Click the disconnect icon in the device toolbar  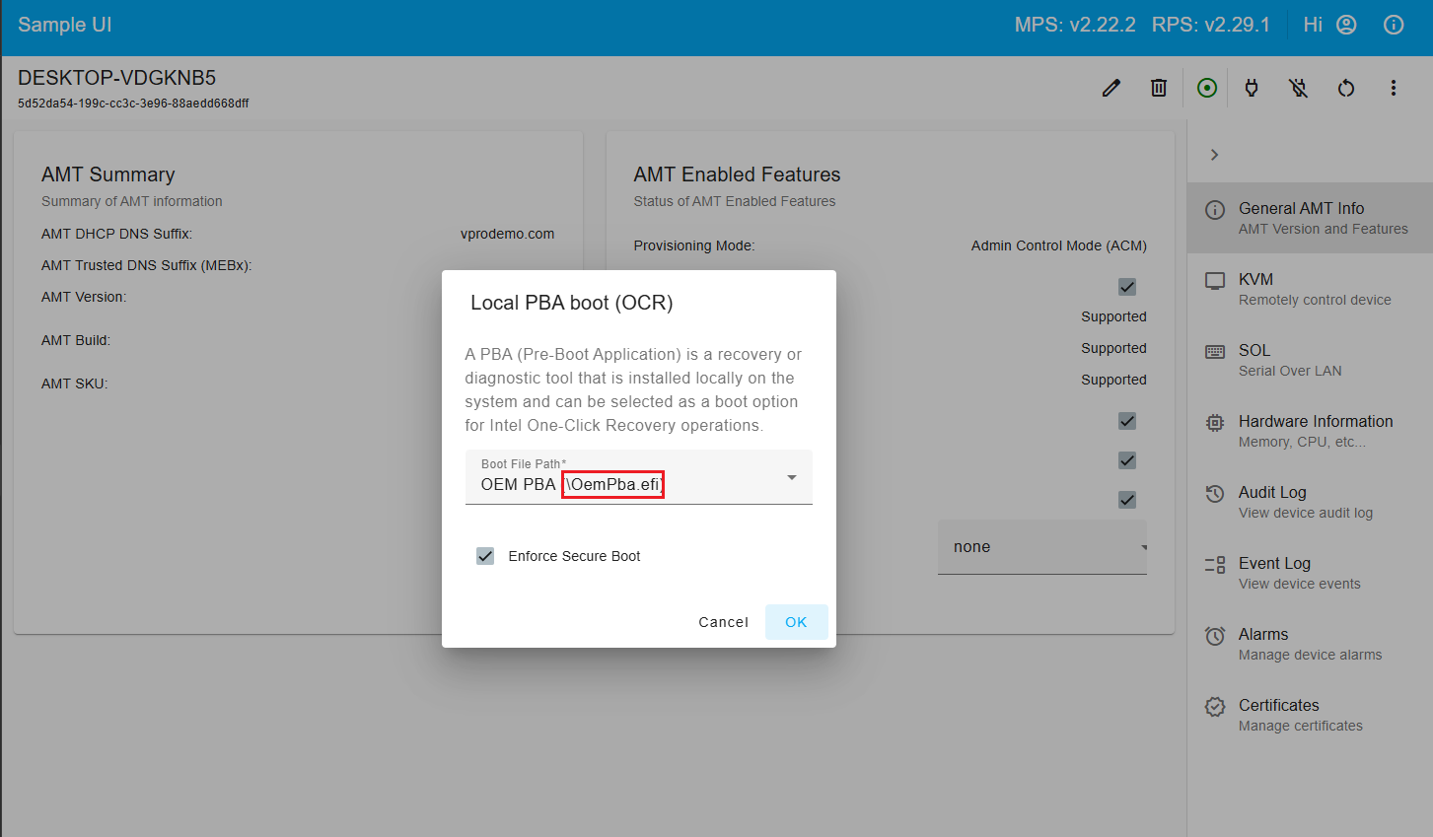[x=1298, y=88]
